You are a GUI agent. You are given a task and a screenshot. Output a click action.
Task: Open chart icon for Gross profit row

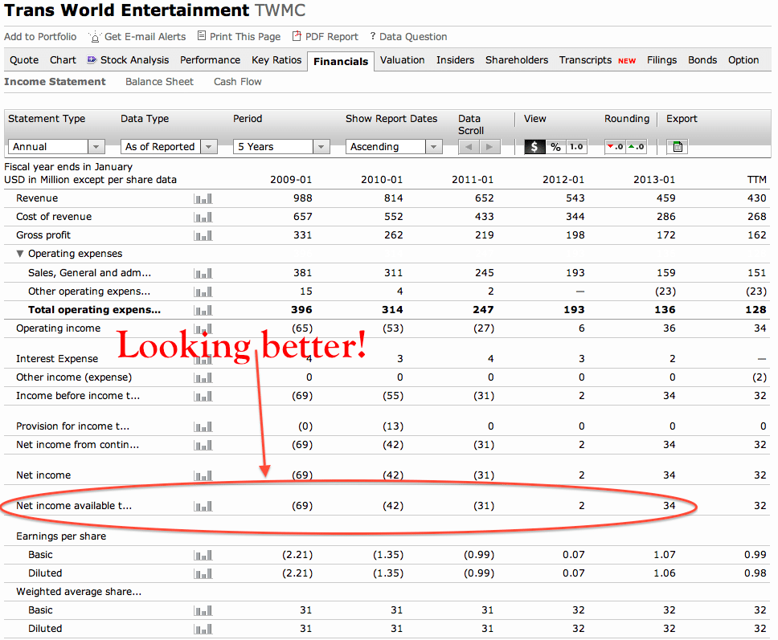[203, 235]
